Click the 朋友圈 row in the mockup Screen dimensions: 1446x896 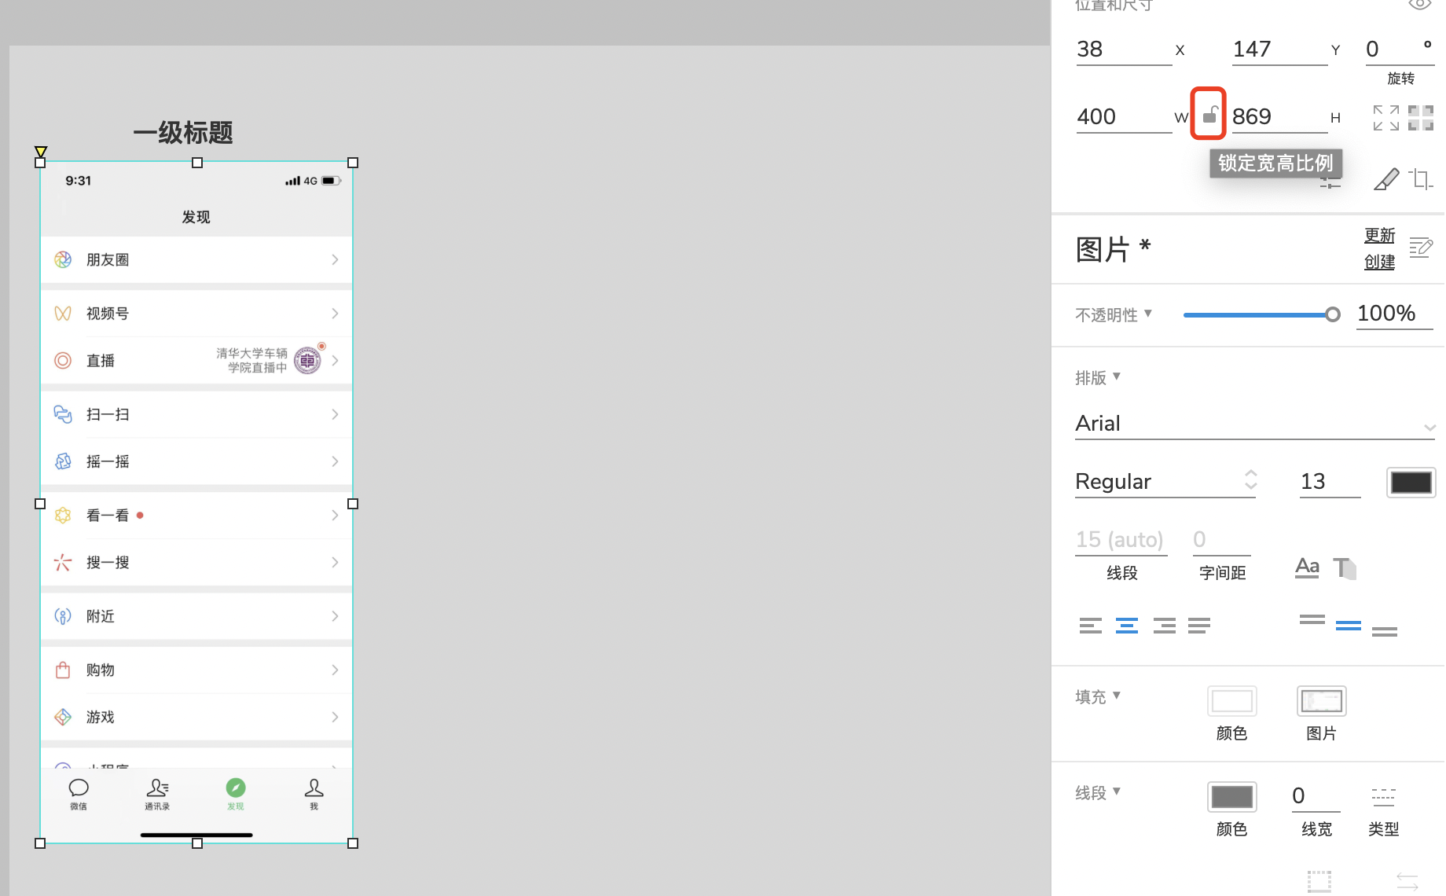(x=196, y=259)
